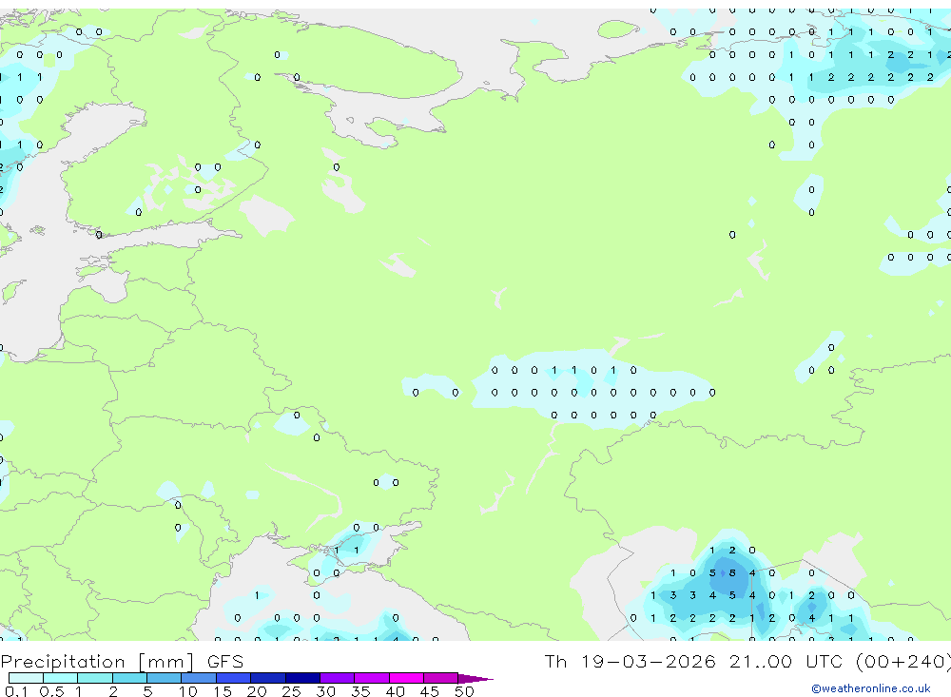Select legend swatch between 20 and 25
The image size is (951, 697).
(x=268, y=678)
